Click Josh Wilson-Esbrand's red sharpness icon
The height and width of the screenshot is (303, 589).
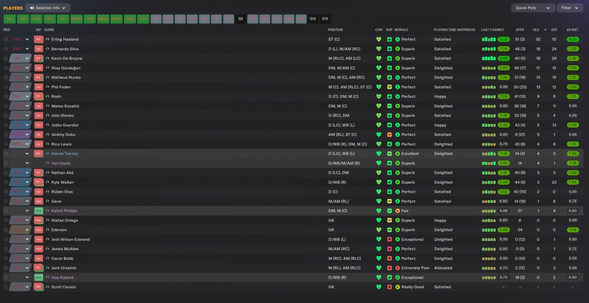(x=389, y=240)
